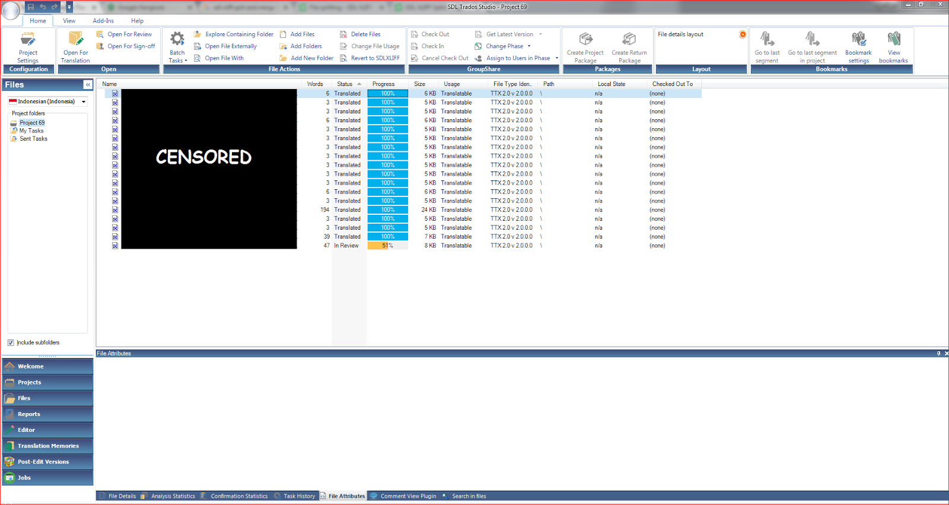Collapse the Files navigation pane
The image size is (949, 505).
click(88, 85)
